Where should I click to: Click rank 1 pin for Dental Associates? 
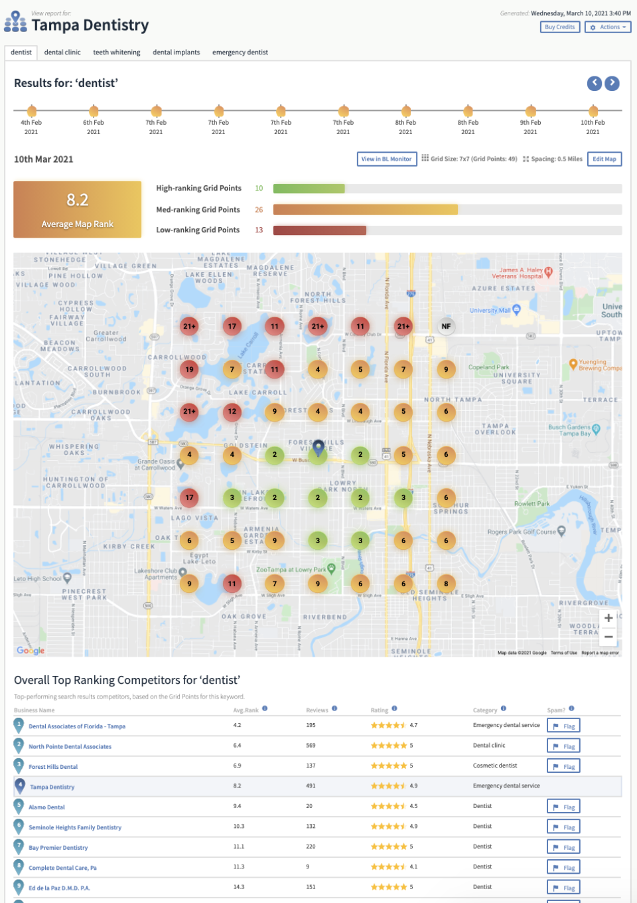tap(19, 725)
